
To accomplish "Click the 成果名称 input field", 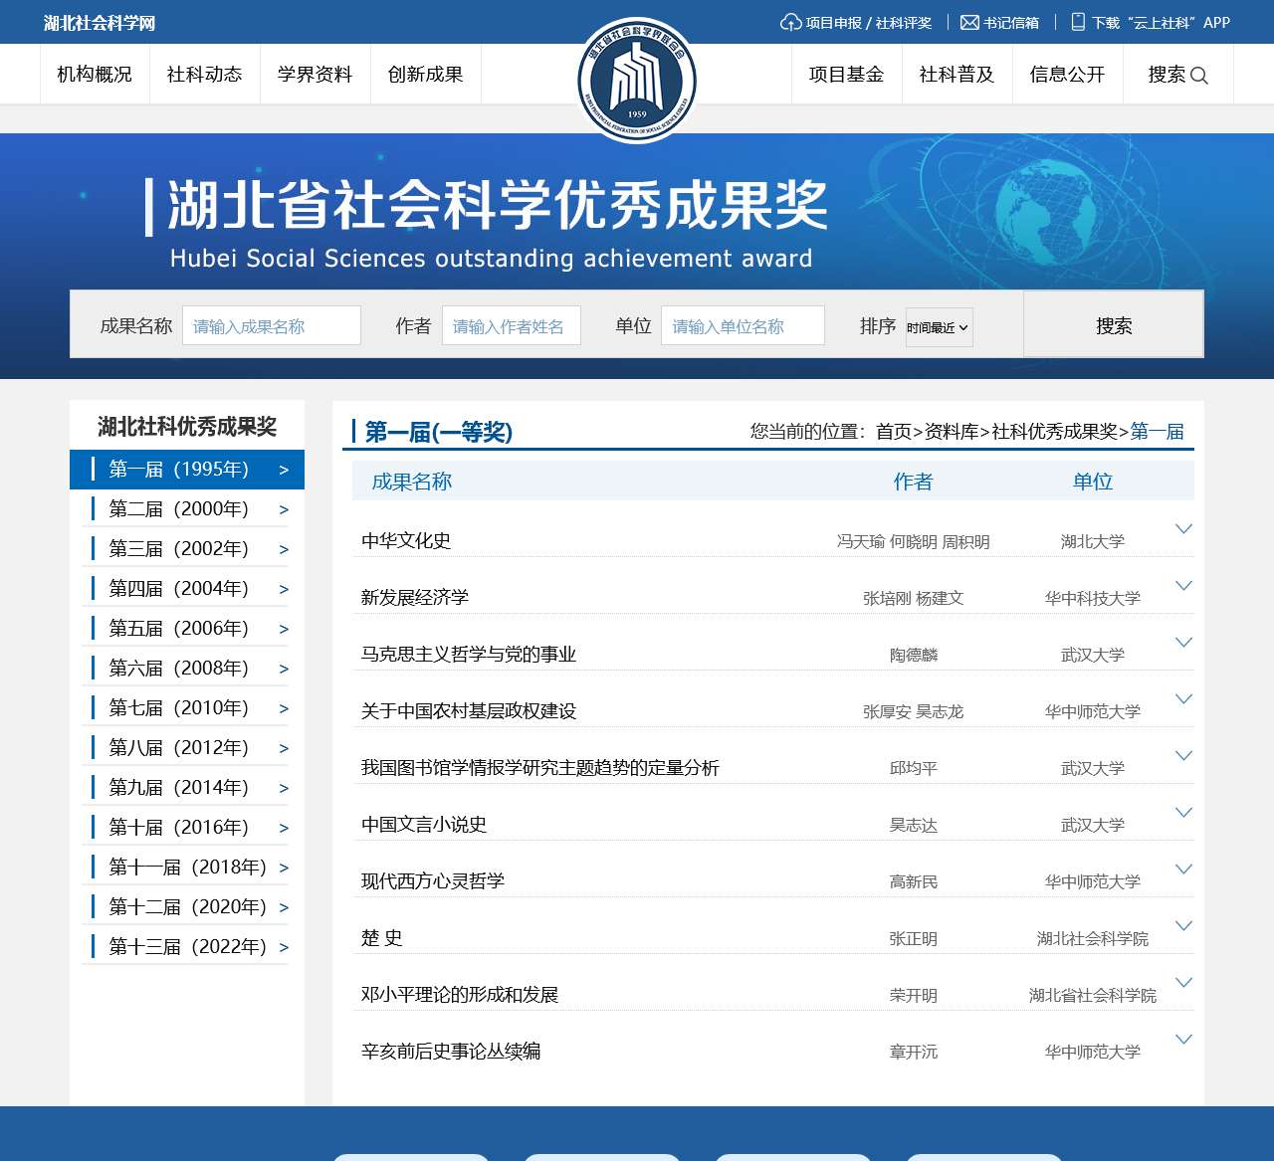I will [272, 325].
